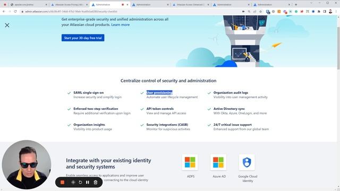Click the Integrate with your existing identity heading
This screenshot has width=340, height=191.
[x=108, y=163]
